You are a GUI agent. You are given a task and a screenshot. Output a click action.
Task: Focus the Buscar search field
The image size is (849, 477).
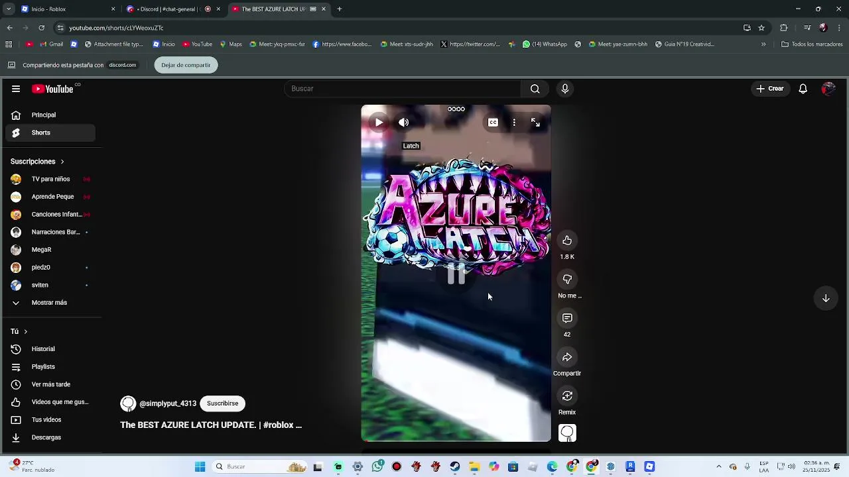pyautogui.click(x=403, y=89)
